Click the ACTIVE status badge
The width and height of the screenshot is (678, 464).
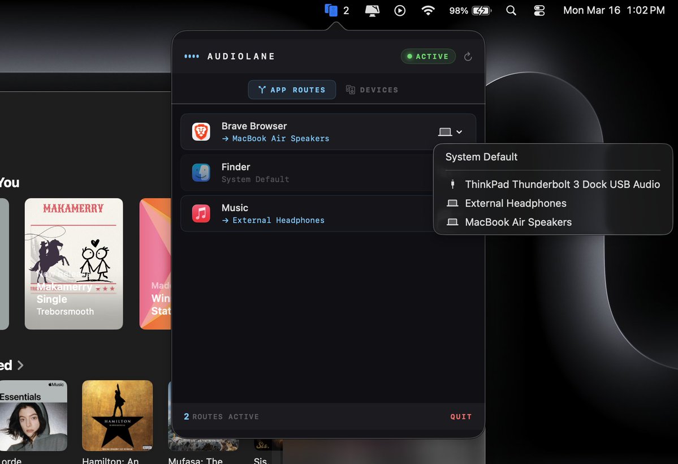(x=428, y=56)
